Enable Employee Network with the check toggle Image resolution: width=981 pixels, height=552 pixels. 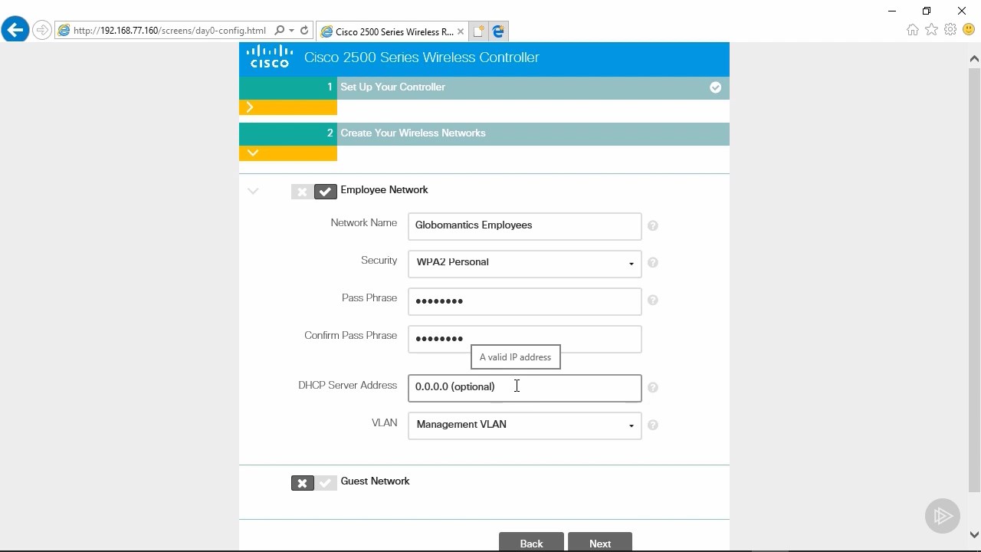326,192
